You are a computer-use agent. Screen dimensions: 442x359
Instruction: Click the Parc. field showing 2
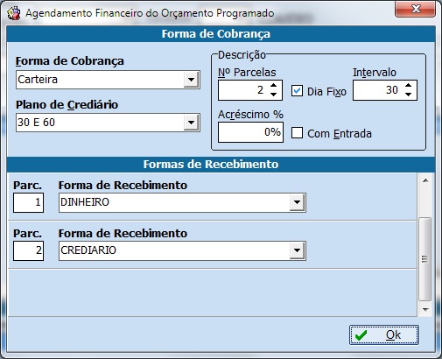pos(28,250)
